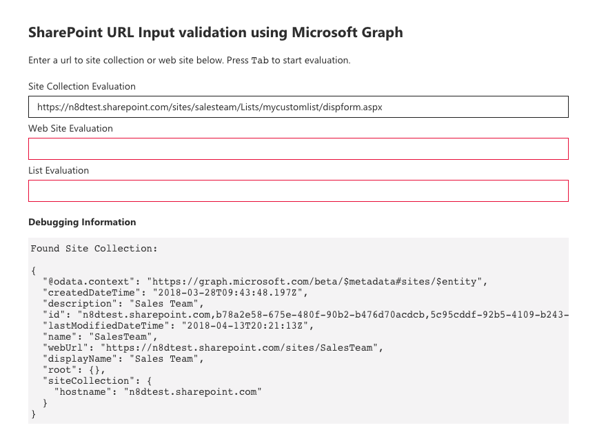The height and width of the screenshot is (443, 597).
Task: Click the hostname n8dtest.sharepoint.com line
Action: click(x=158, y=392)
